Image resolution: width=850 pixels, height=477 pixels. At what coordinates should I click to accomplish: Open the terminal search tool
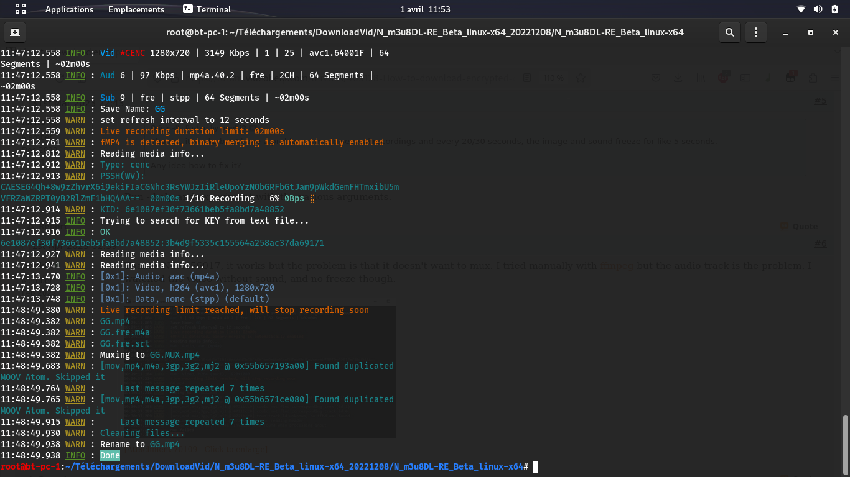730,32
